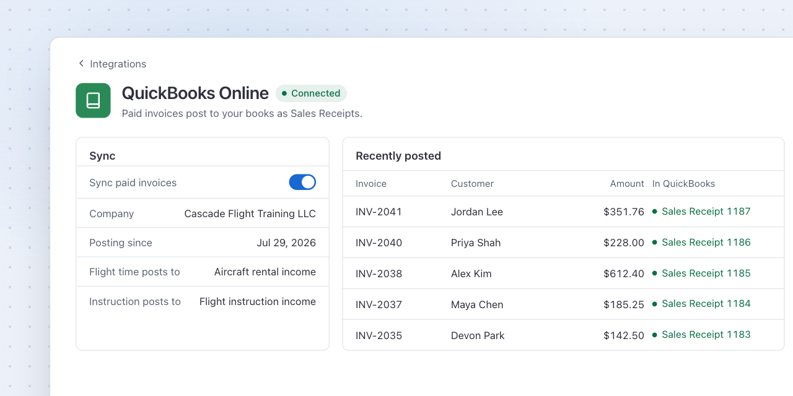Viewport: 793px width, 396px height.
Task: Click the $142.50 amount
Action: (x=624, y=335)
